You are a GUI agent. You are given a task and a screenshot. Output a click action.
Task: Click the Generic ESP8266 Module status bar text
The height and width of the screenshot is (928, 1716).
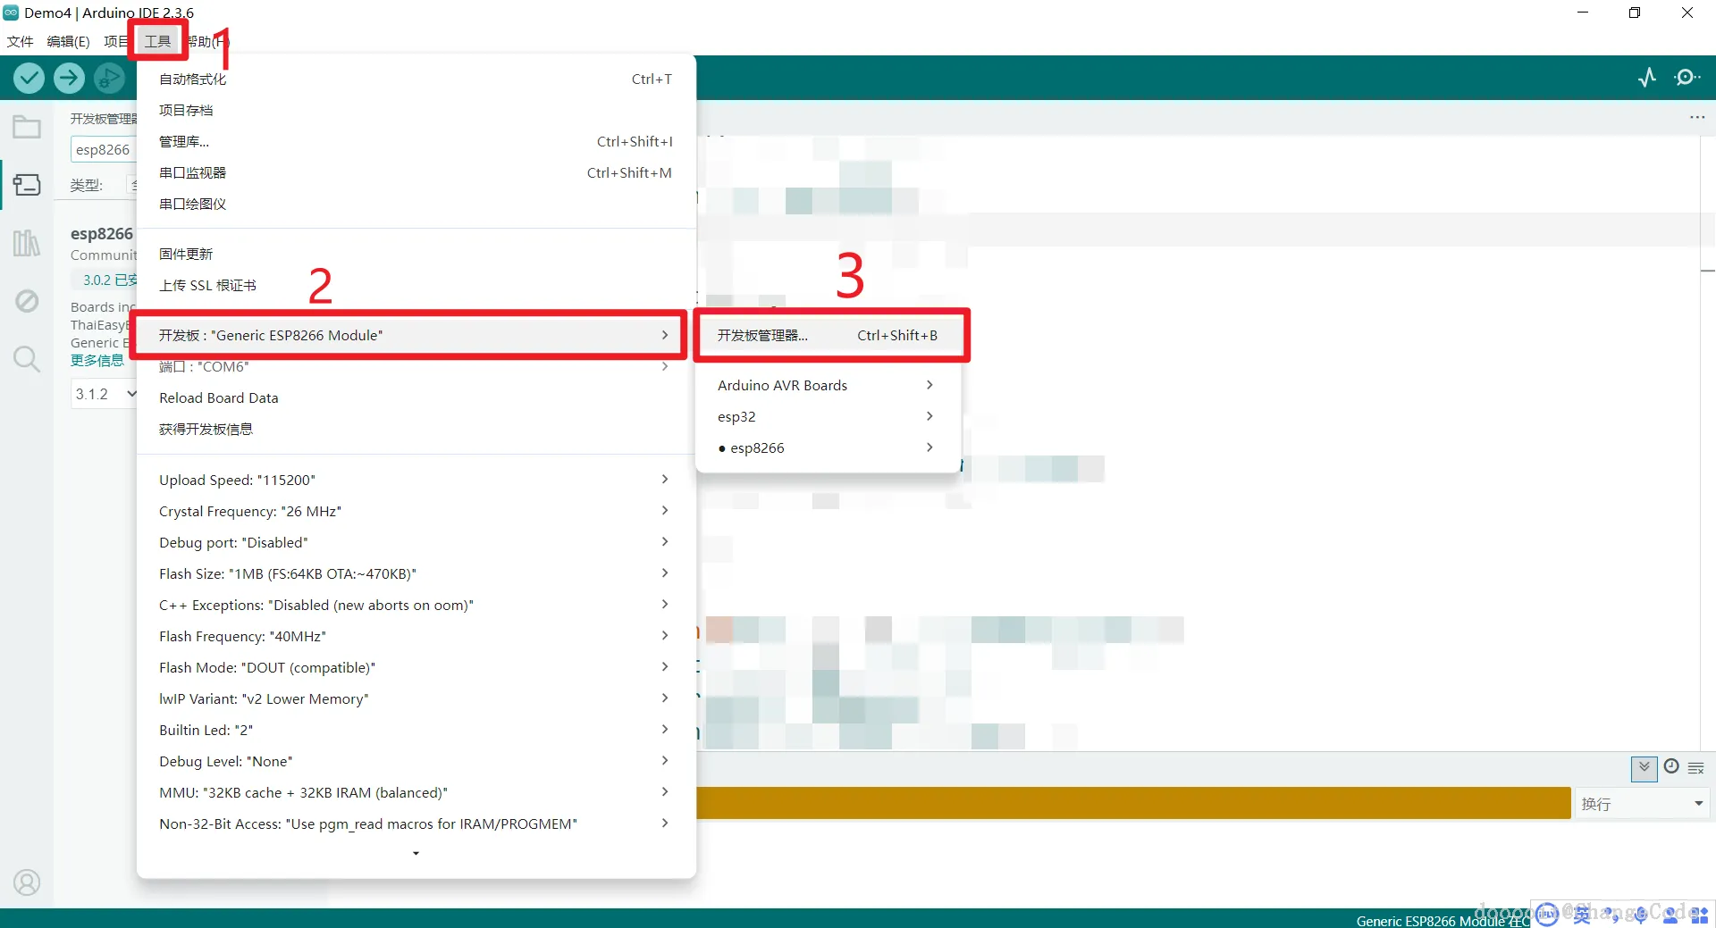coord(1443,921)
